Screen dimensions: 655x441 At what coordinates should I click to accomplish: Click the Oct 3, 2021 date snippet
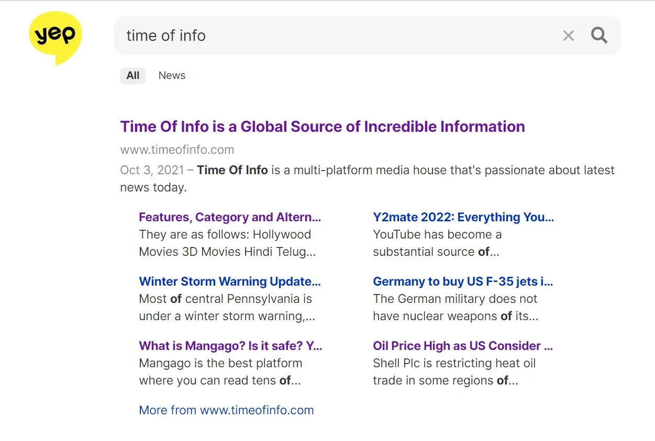pos(151,169)
